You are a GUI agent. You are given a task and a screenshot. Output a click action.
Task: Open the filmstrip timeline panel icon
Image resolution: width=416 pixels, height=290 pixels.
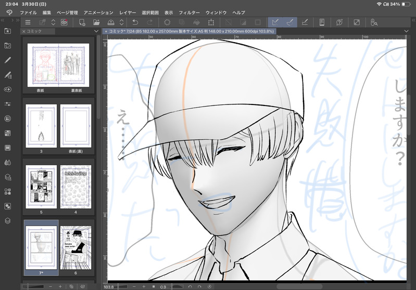pyautogui.click(x=8, y=148)
